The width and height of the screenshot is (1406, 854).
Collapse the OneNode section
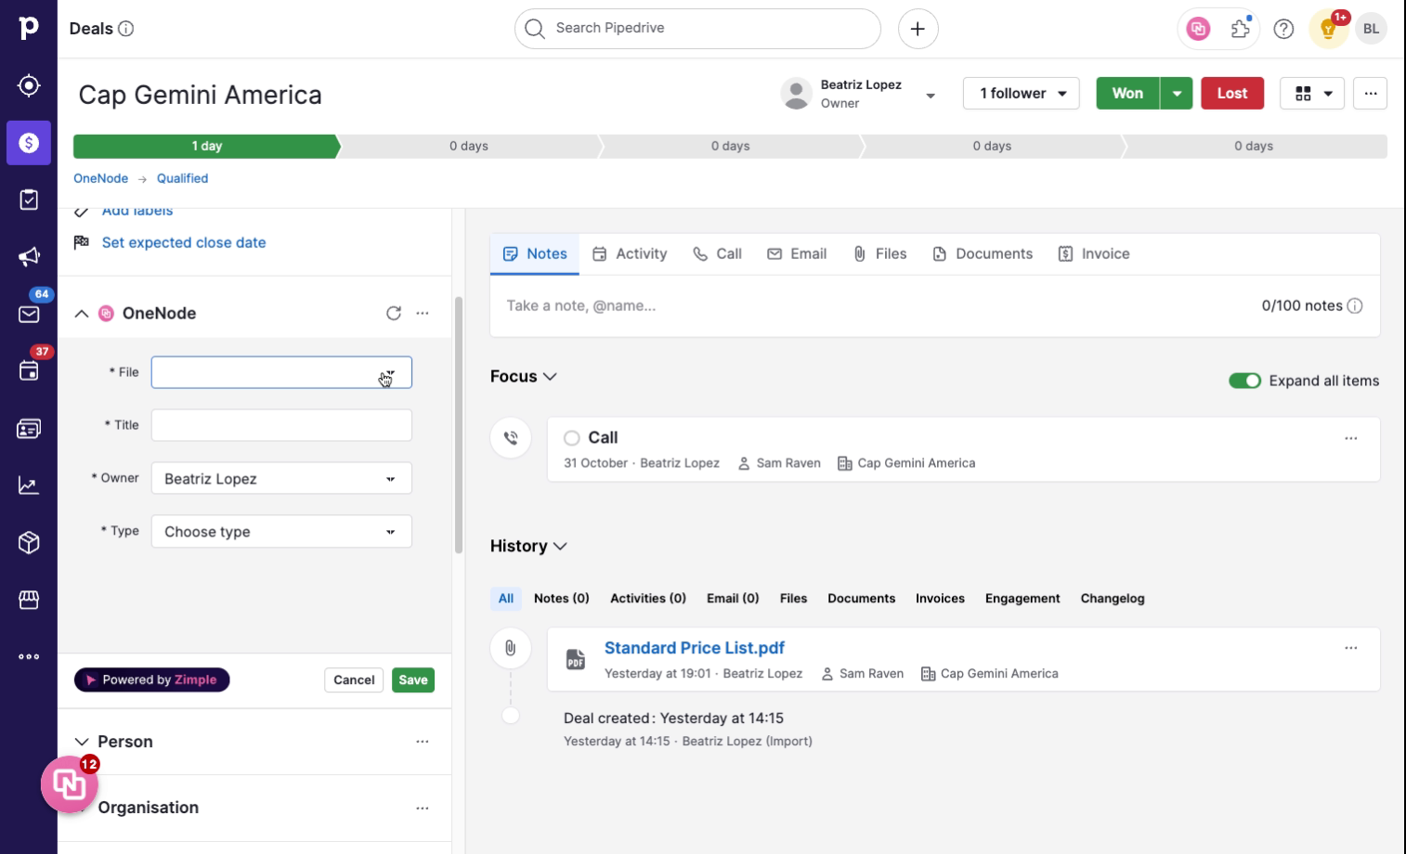point(82,314)
